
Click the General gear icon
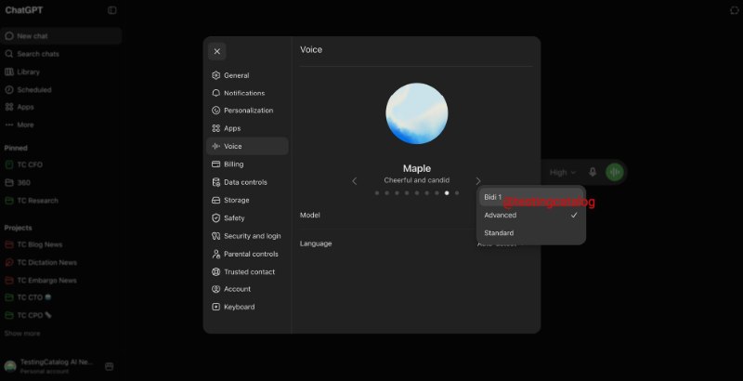click(x=216, y=75)
